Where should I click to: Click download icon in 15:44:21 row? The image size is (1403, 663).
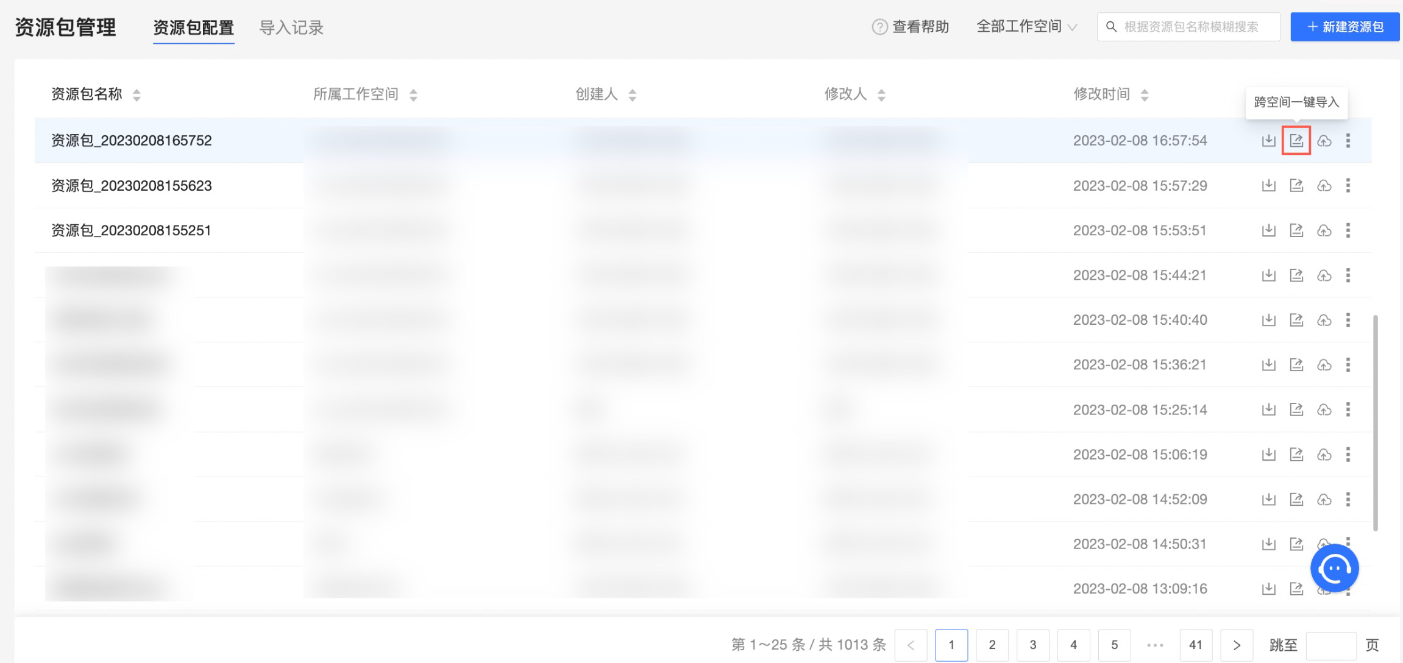tap(1268, 275)
